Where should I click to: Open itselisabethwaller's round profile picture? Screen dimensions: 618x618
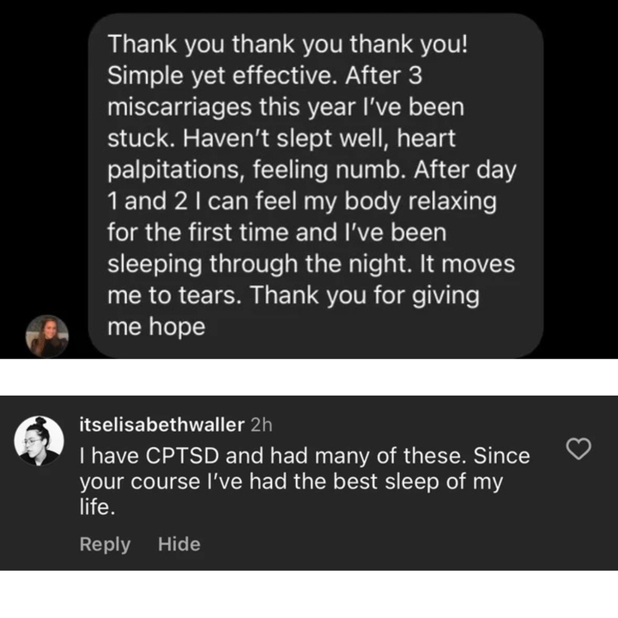(x=39, y=440)
